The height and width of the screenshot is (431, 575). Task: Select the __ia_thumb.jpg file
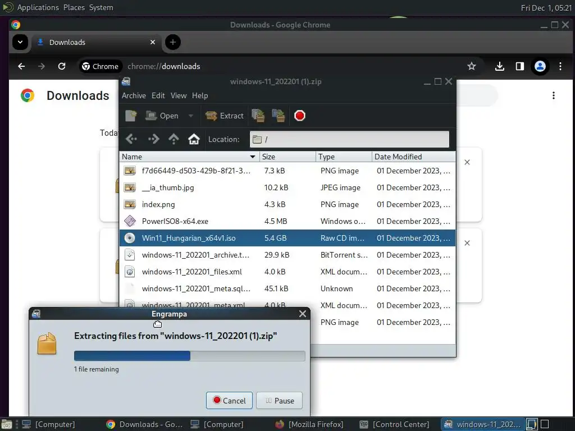pyautogui.click(x=287, y=187)
